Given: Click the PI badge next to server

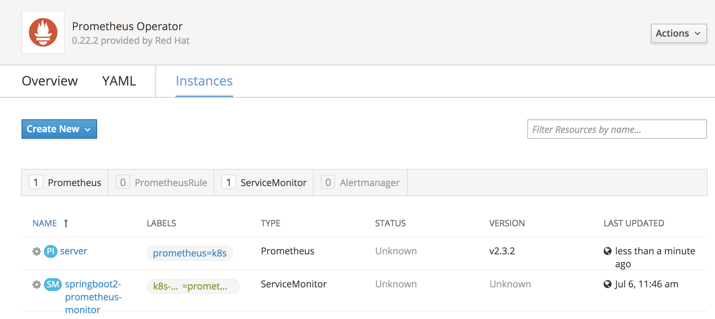Looking at the screenshot, I should pos(51,251).
